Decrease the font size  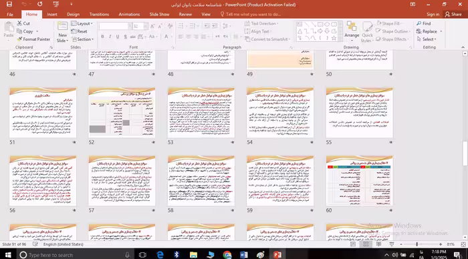pyautogui.click(x=160, y=27)
